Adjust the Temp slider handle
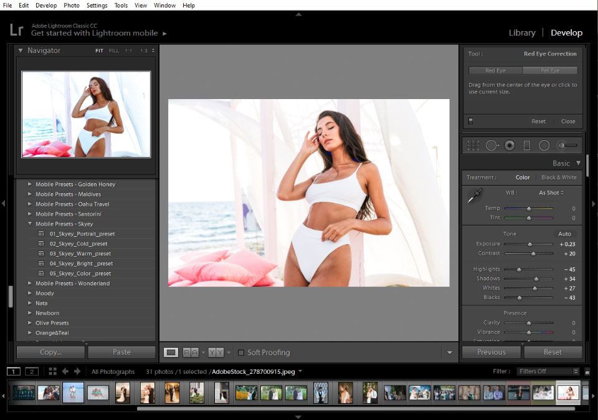598x420 pixels. [529, 209]
